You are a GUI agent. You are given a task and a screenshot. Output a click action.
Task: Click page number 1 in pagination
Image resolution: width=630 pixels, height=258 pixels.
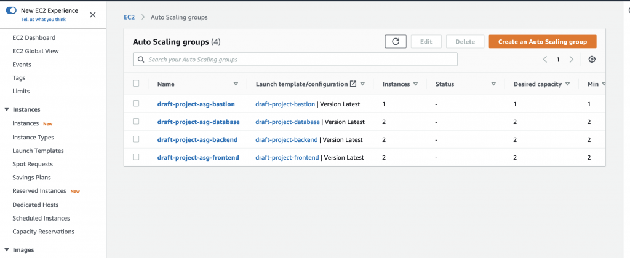coord(558,60)
